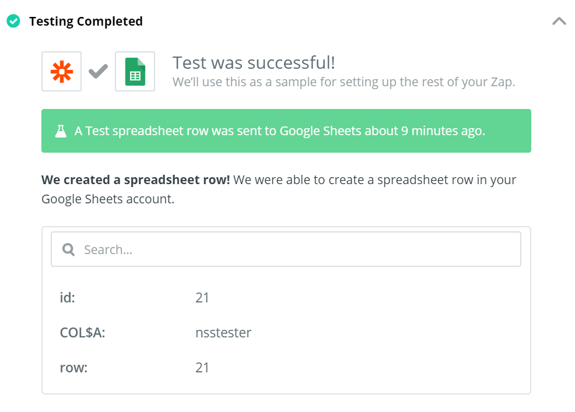Click the green Testing Completed checkmark icon
The width and height of the screenshot is (575, 412).
(13, 21)
